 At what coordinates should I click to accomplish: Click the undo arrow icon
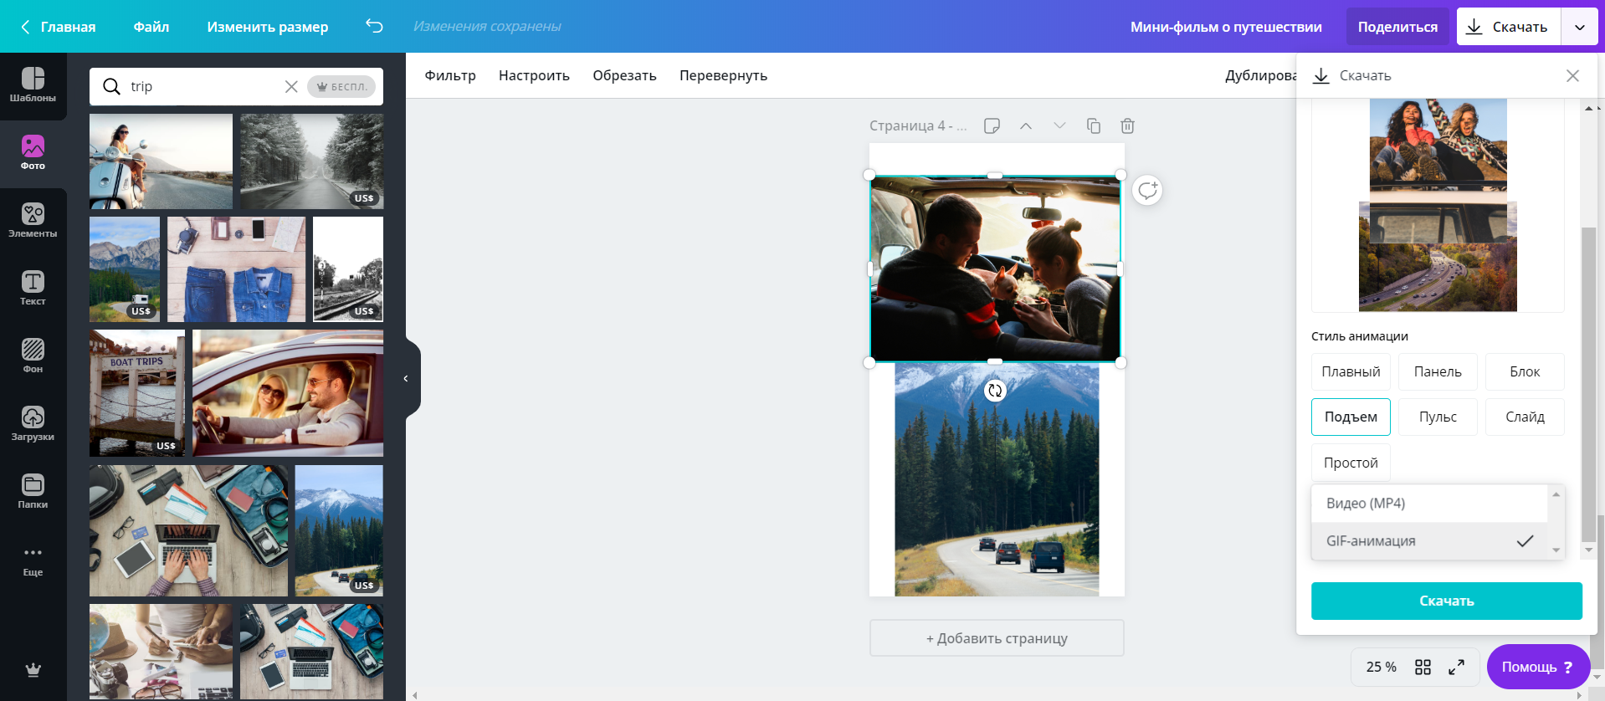click(x=374, y=27)
